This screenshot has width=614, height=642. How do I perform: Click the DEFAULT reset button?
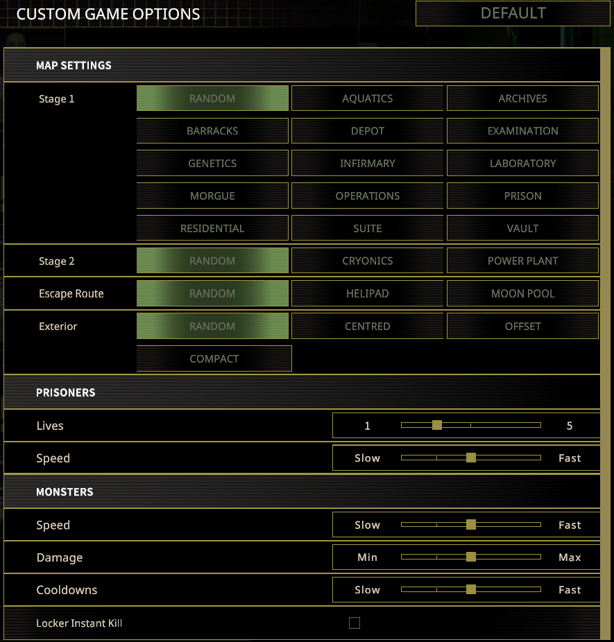pyautogui.click(x=513, y=14)
